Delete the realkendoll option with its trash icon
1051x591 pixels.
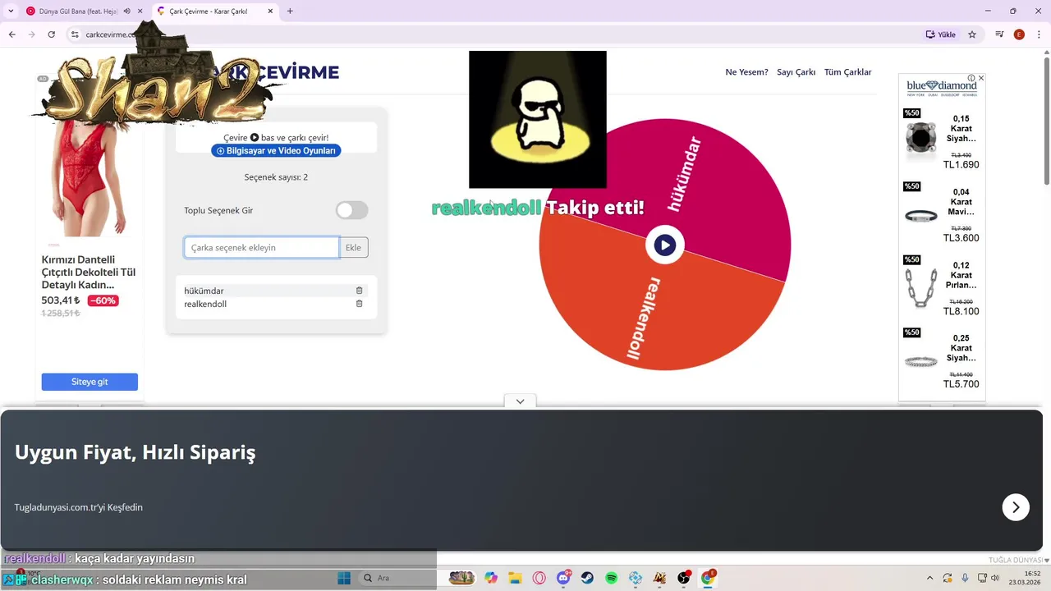tap(359, 304)
